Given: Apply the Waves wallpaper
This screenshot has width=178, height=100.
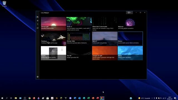Looking at the screenshot, I should [130, 53].
